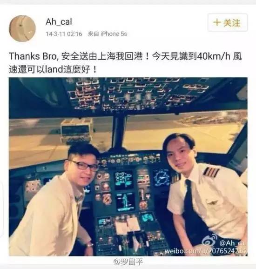
Task: Click the 来自 source label
Action: 93,34
